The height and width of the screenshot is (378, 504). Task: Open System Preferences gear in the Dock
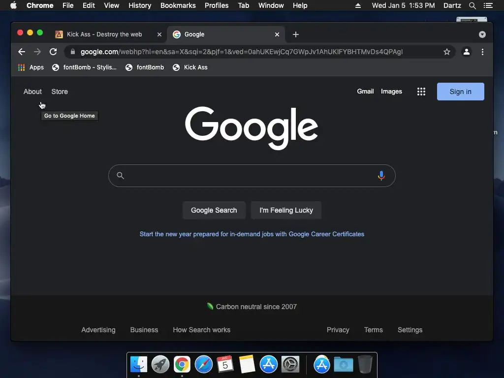pyautogui.click(x=290, y=365)
